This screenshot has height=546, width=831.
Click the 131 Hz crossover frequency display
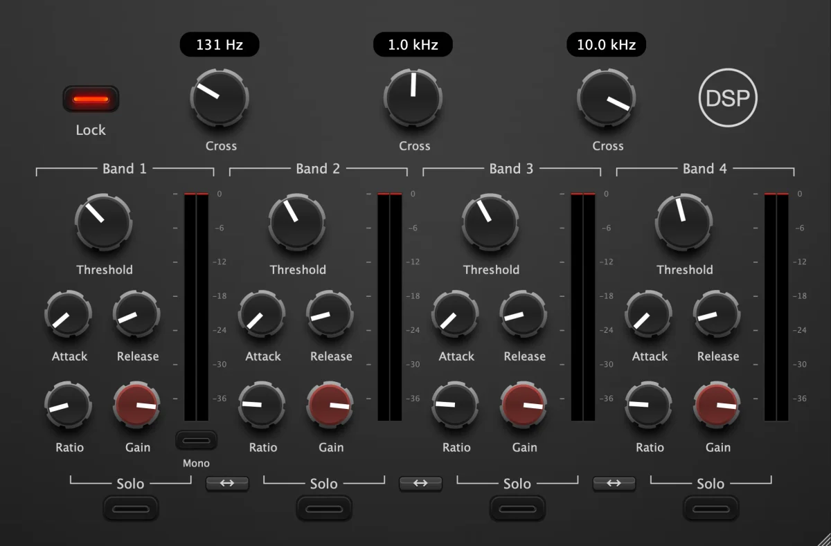tap(220, 45)
